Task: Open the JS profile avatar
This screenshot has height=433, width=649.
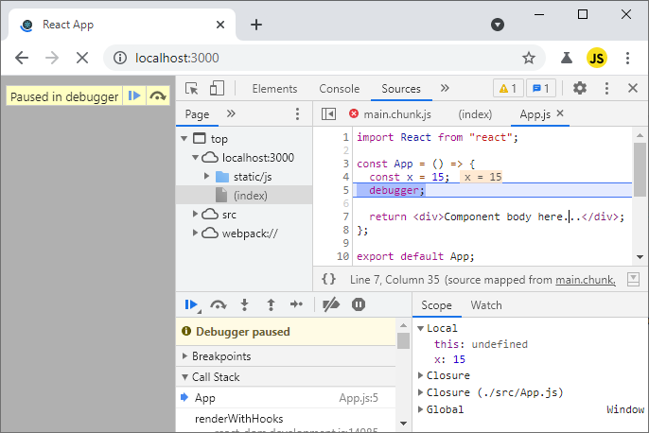Action: coord(596,58)
